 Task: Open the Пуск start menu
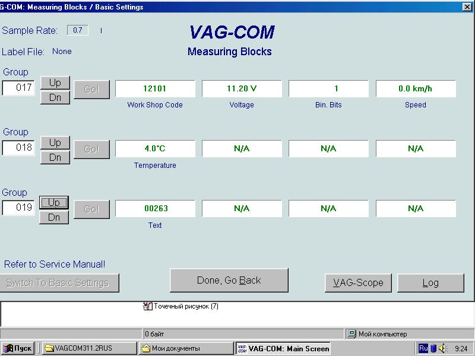[18, 348]
